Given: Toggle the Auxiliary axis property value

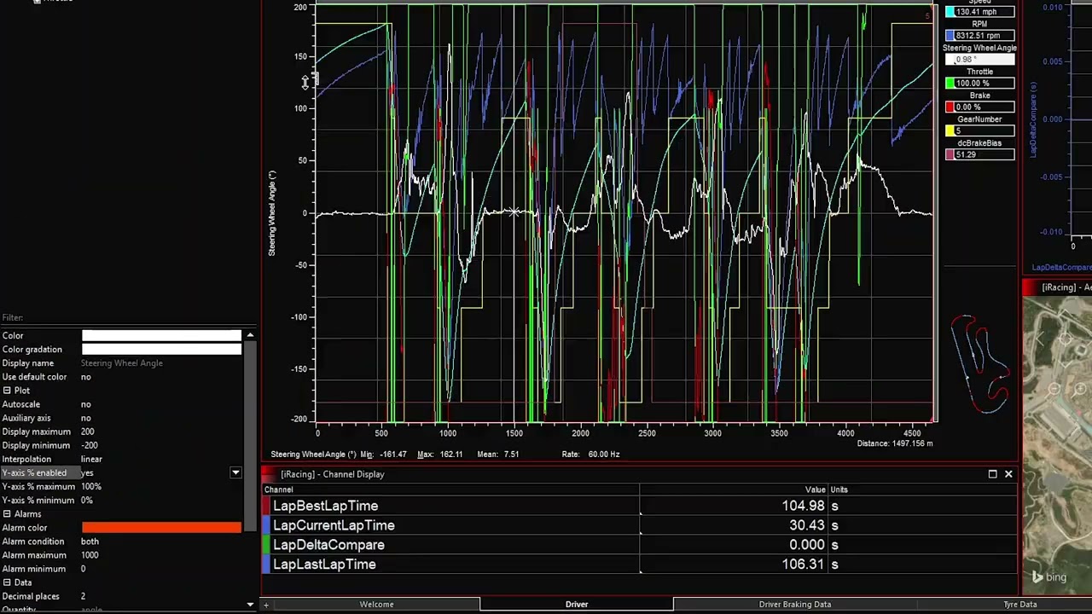Looking at the screenshot, I should click(x=85, y=418).
